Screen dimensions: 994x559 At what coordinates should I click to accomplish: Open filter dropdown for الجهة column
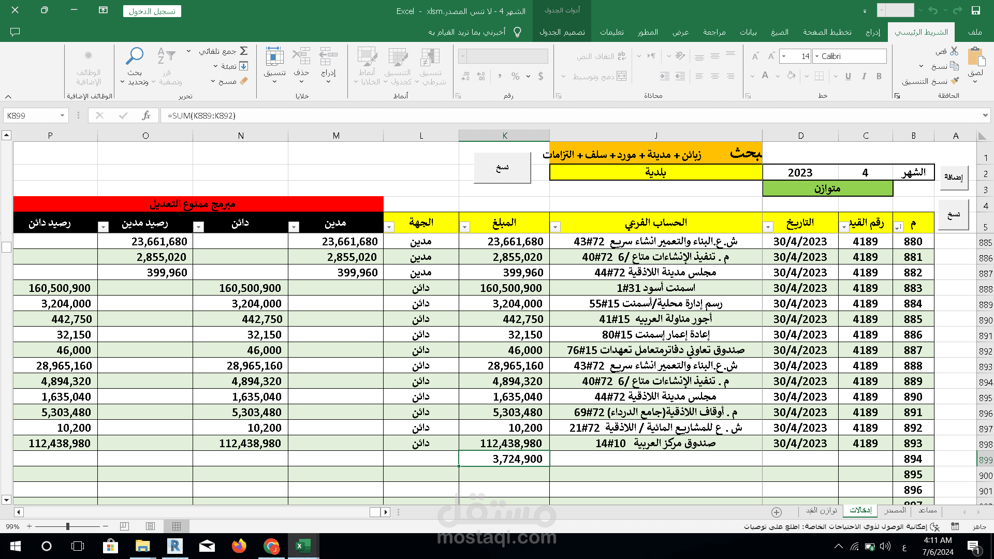click(389, 227)
